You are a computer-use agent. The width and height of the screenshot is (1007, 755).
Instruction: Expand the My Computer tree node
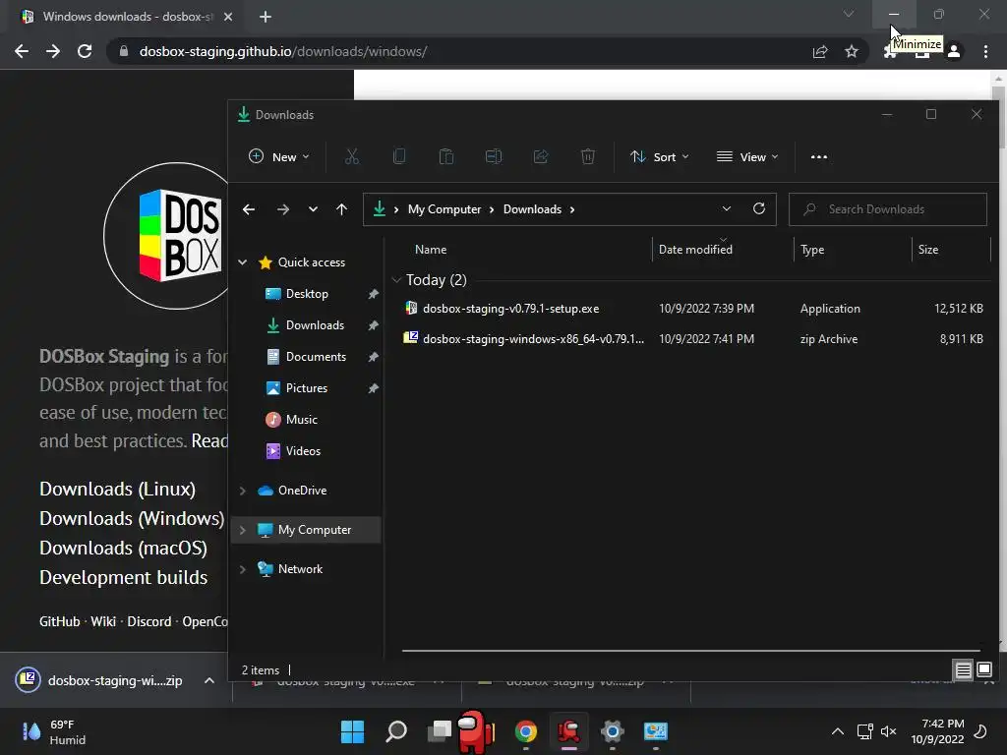243,530
